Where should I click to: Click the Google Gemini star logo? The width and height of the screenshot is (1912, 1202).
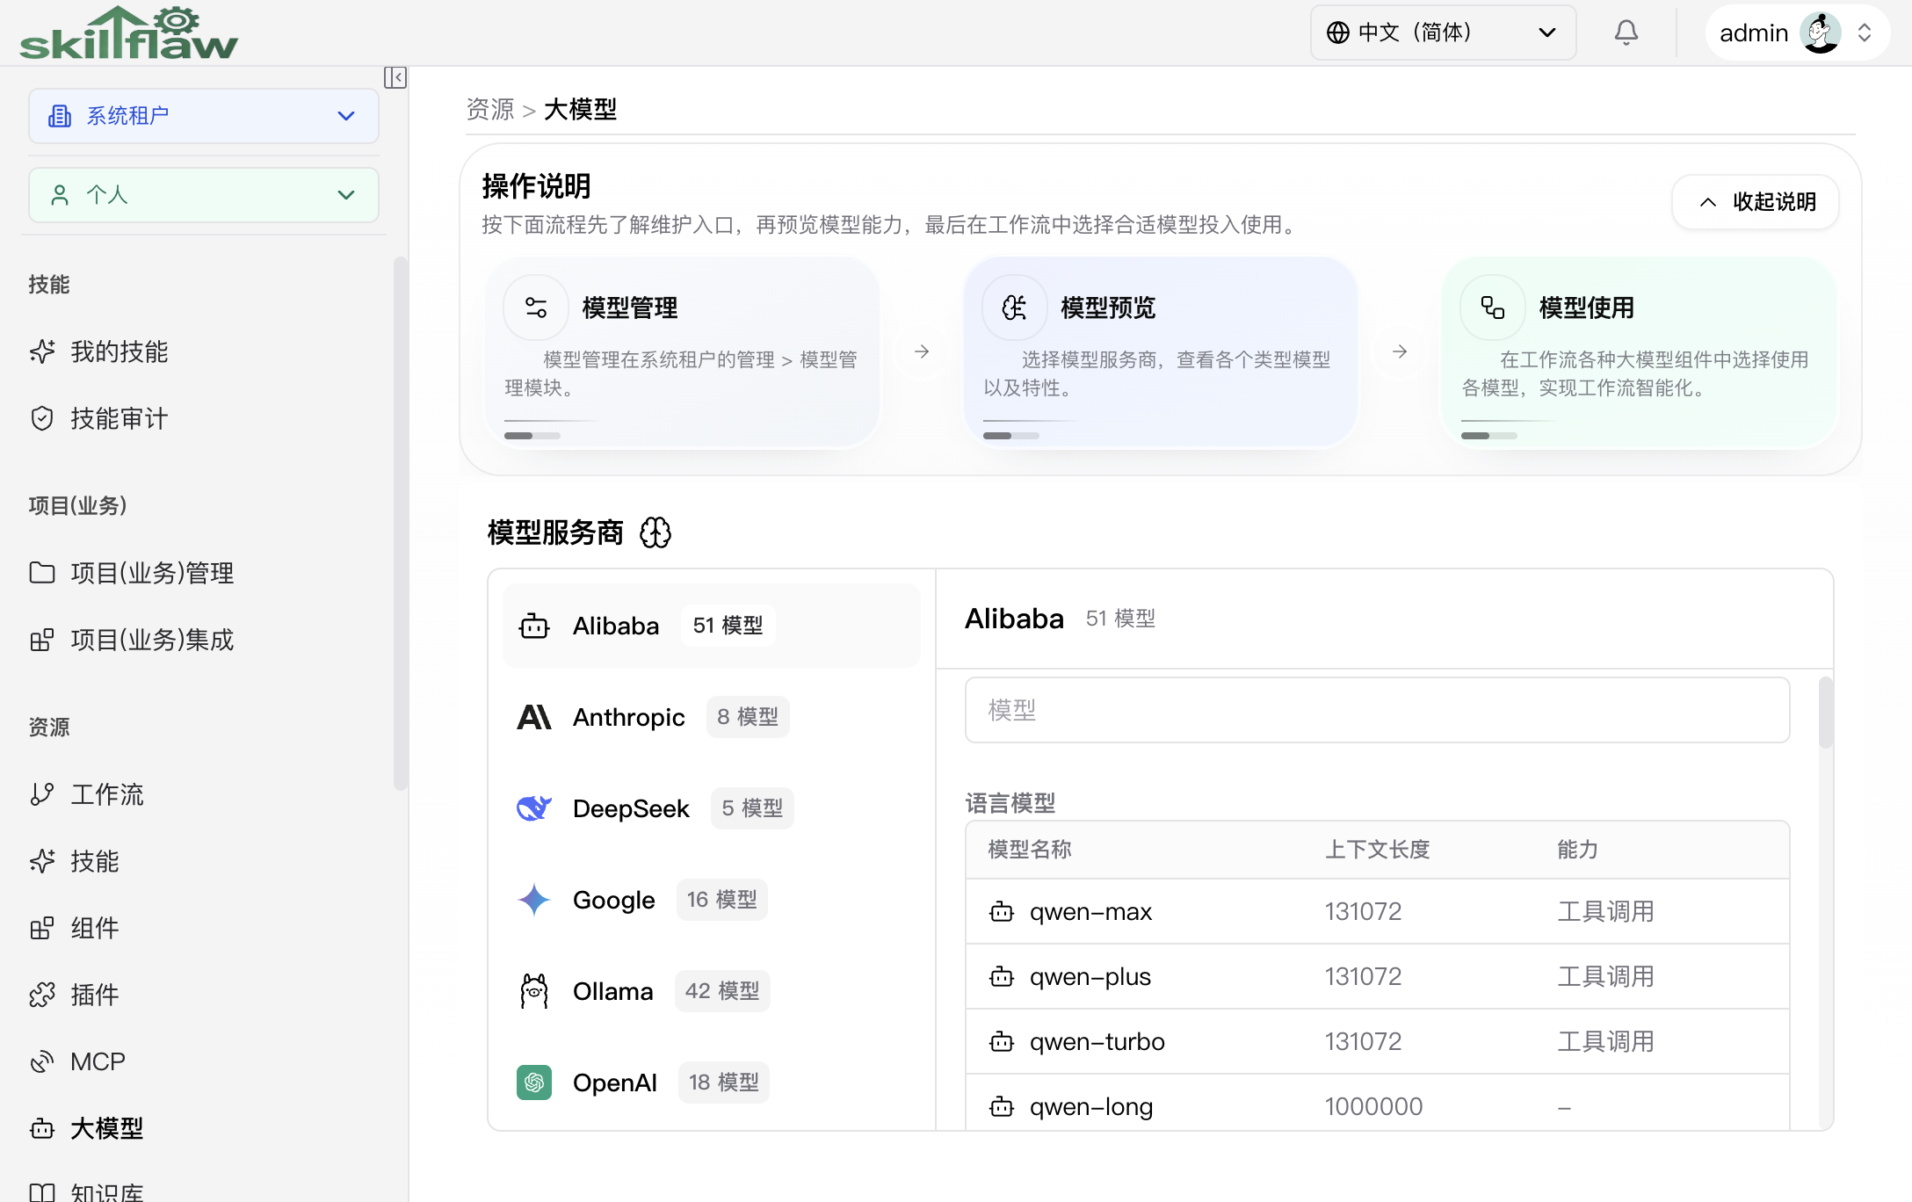pos(534,900)
